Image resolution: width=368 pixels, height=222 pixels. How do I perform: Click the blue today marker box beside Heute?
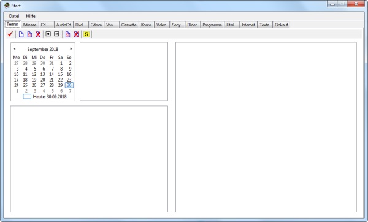pos(27,96)
